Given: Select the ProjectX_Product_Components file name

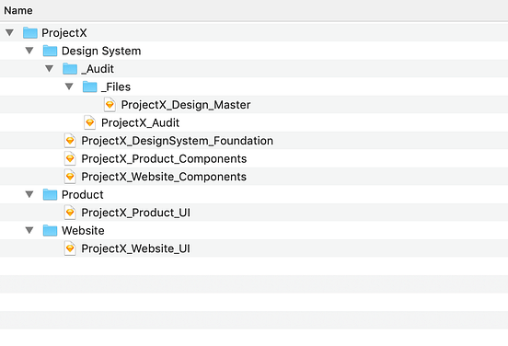Looking at the screenshot, I should click(x=164, y=159).
